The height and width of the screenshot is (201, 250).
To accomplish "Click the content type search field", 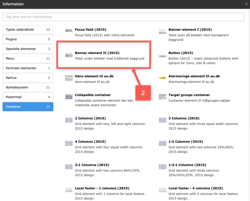I will [123, 17].
